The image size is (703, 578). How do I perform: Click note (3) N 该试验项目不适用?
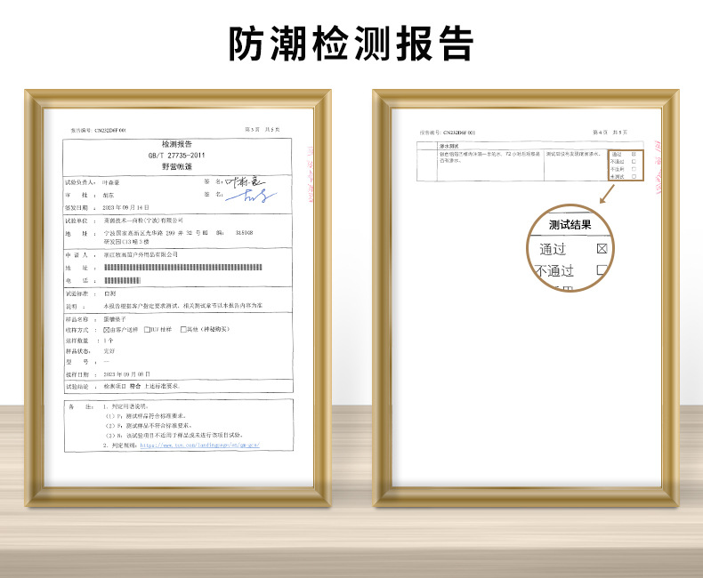(174, 435)
